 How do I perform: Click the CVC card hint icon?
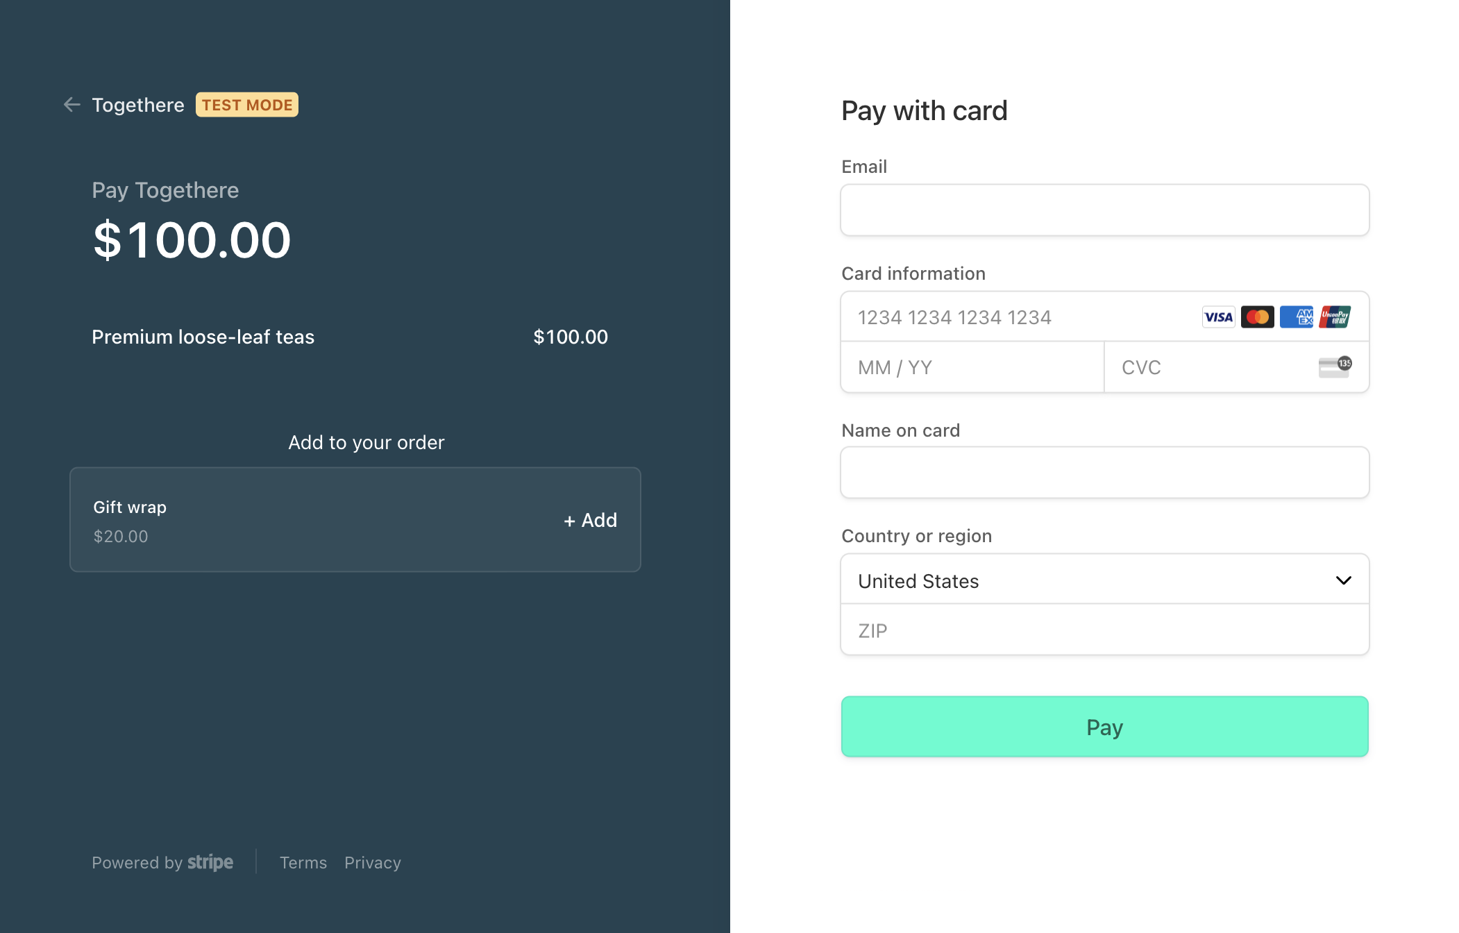[x=1335, y=367]
